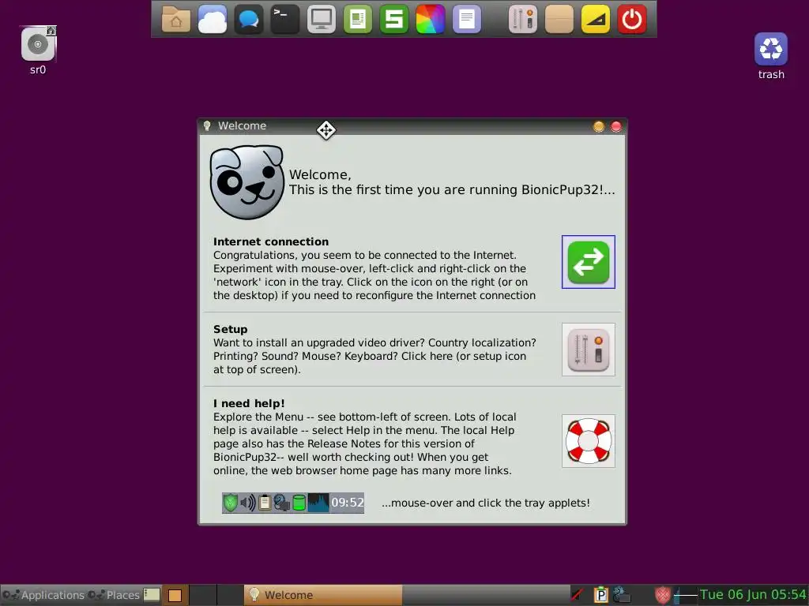Click the CPU load graph tray applet

[686, 595]
